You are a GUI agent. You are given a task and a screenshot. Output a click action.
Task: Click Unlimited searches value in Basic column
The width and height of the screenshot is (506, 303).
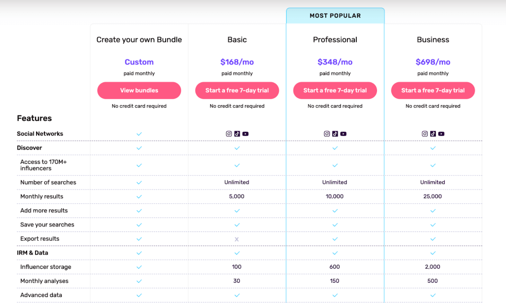[237, 183]
